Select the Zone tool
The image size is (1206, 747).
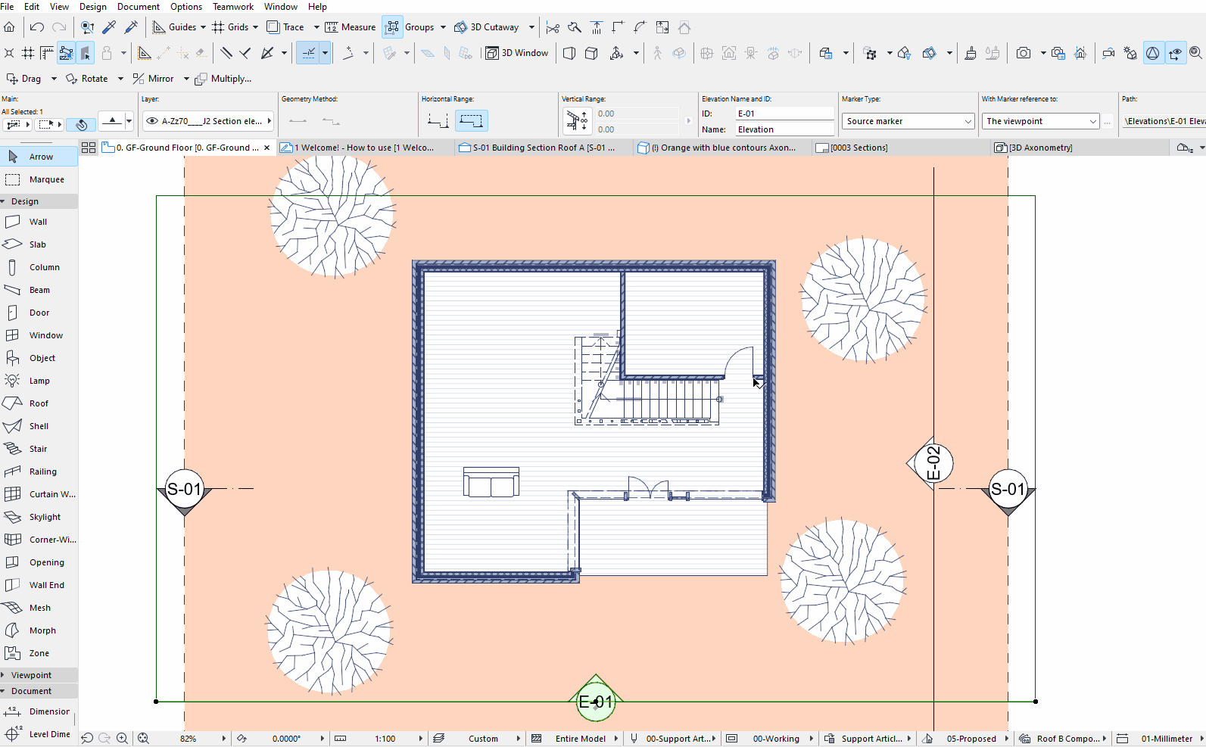coord(39,653)
